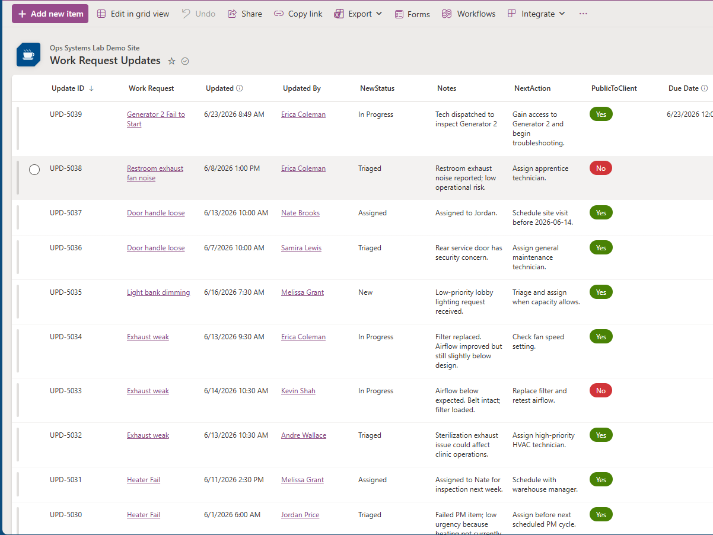713x535 pixels.
Task: Click the 6/13/2026 9:30 AM updated cell
Action: (x=234, y=337)
